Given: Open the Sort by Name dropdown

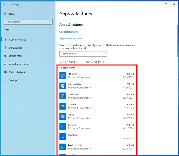Looking at the screenshot, I should (x=69, y=62).
